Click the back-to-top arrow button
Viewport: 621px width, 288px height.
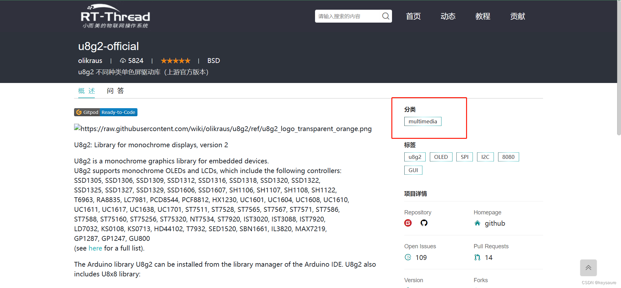coord(588,268)
